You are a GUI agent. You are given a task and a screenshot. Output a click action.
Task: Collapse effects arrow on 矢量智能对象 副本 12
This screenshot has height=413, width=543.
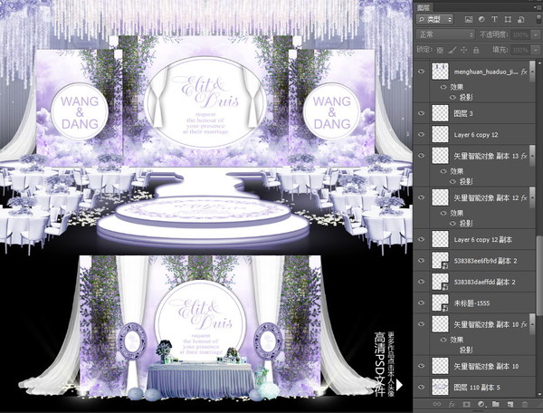[x=532, y=197]
